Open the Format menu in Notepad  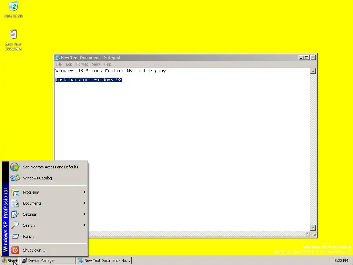tap(82, 64)
